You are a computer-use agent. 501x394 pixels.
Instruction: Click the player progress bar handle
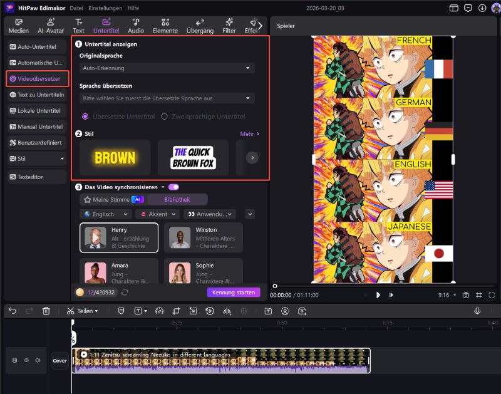pos(275,286)
